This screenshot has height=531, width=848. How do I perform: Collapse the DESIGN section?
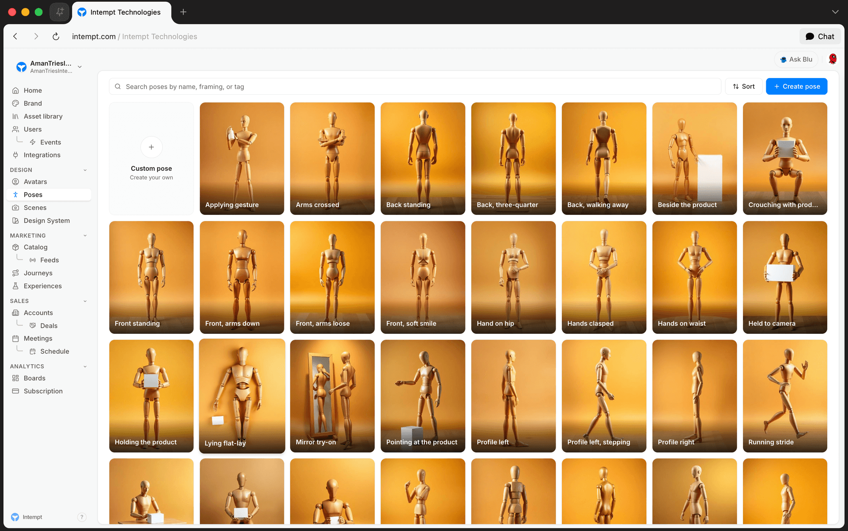(85, 170)
